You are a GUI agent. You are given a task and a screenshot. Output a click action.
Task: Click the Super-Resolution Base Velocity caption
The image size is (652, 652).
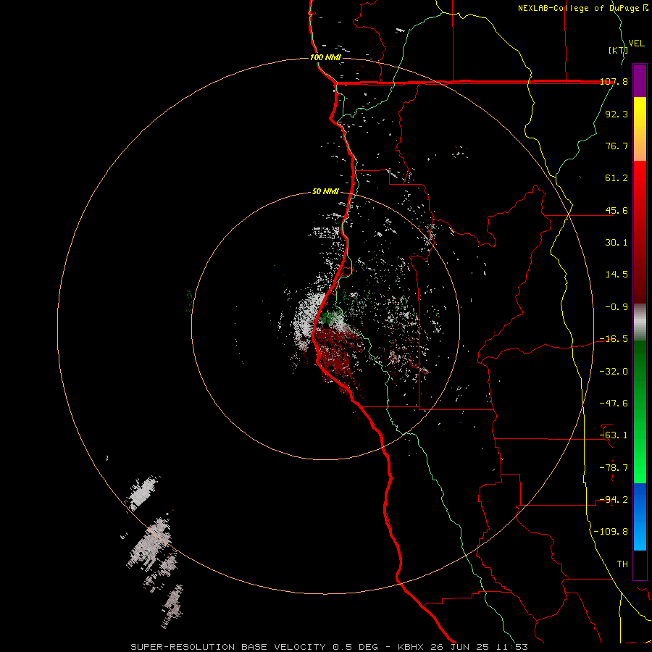[x=329, y=647]
